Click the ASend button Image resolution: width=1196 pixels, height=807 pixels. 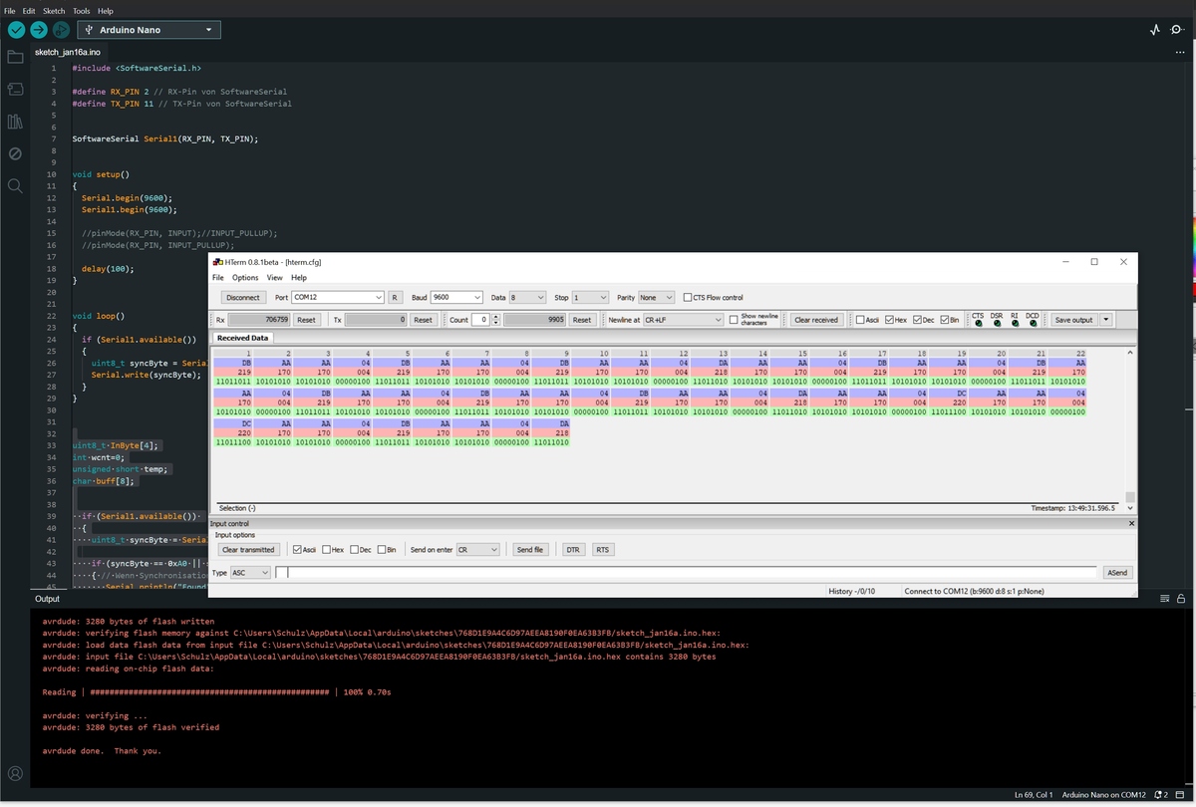tap(1116, 572)
